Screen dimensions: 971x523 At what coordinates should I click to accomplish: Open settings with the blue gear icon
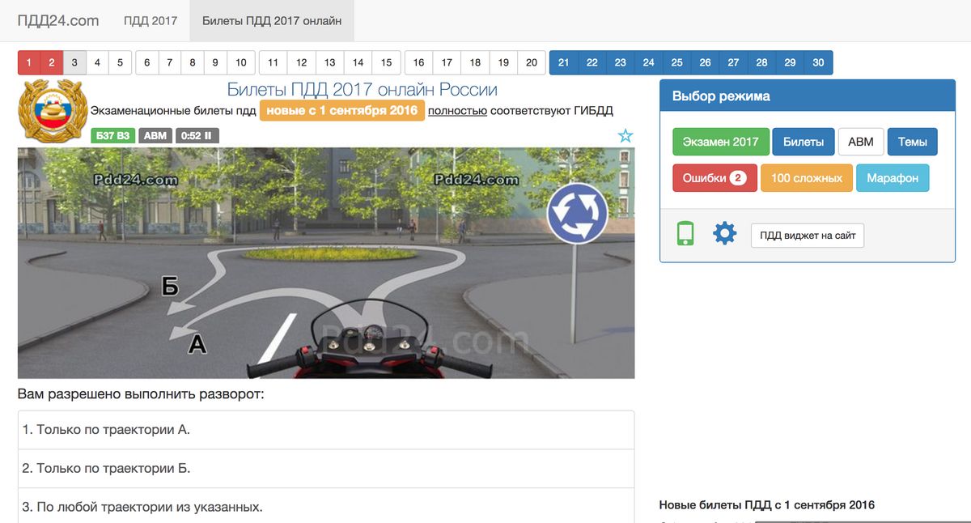[x=724, y=234]
